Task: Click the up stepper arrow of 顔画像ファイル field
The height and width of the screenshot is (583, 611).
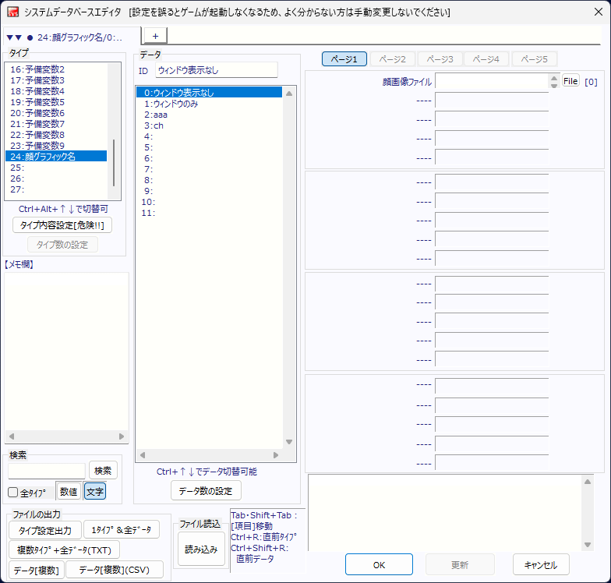Action: [x=554, y=78]
